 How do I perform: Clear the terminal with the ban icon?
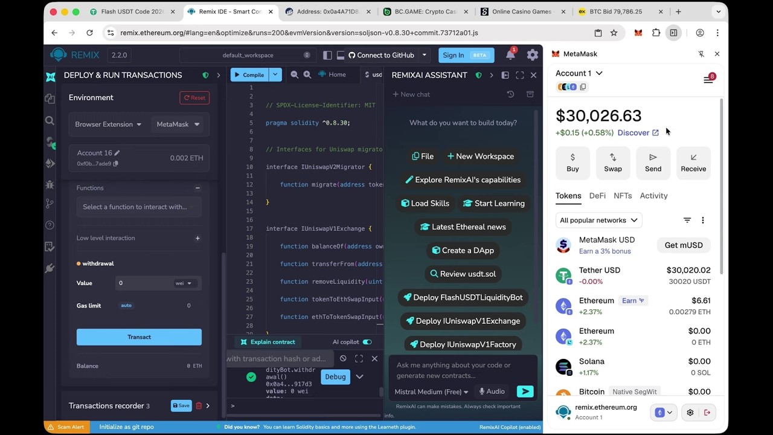(x=343, y=358)
